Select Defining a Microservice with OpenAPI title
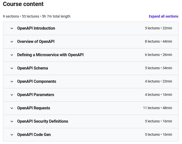 pos(50,55)
